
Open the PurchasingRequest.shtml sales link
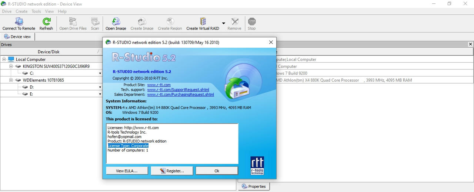coord(181,95)
